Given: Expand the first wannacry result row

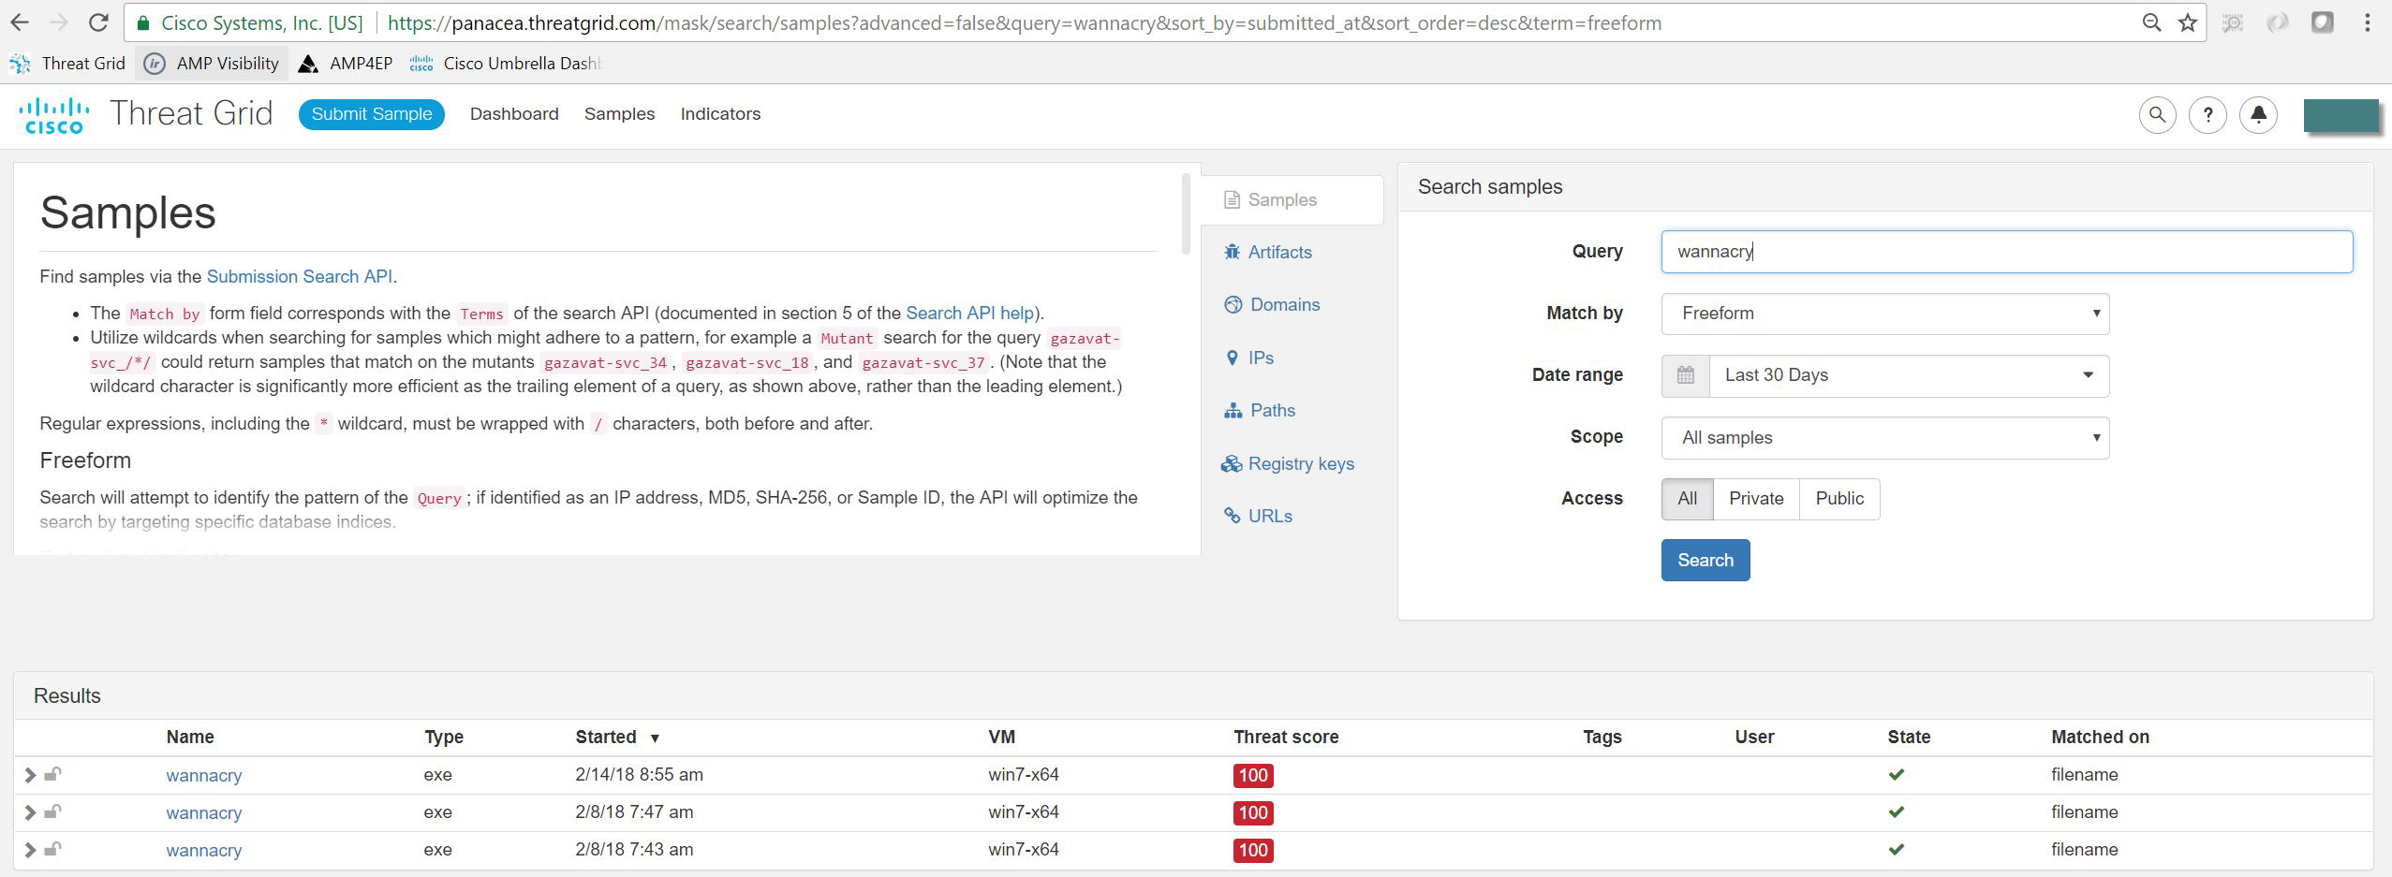Looking at the screenshot, I should pyautogui.click(x=30, y=775).
